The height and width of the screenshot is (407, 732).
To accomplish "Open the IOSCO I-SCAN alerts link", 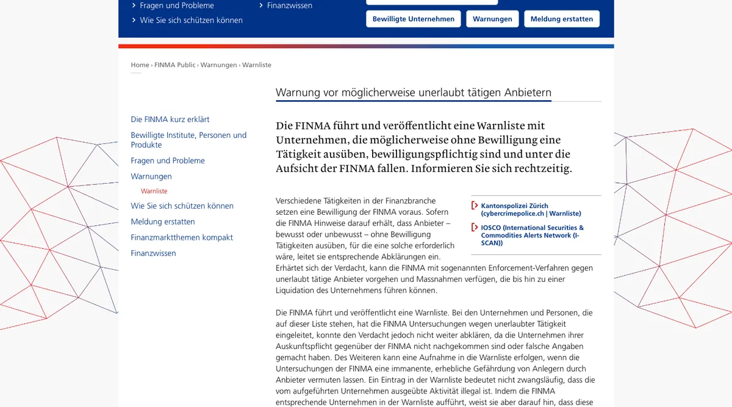I will (x=533, y=236).
